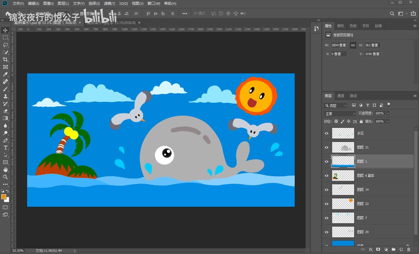Select the Crop tool in toolbar
419x254 pixels.
5,60
